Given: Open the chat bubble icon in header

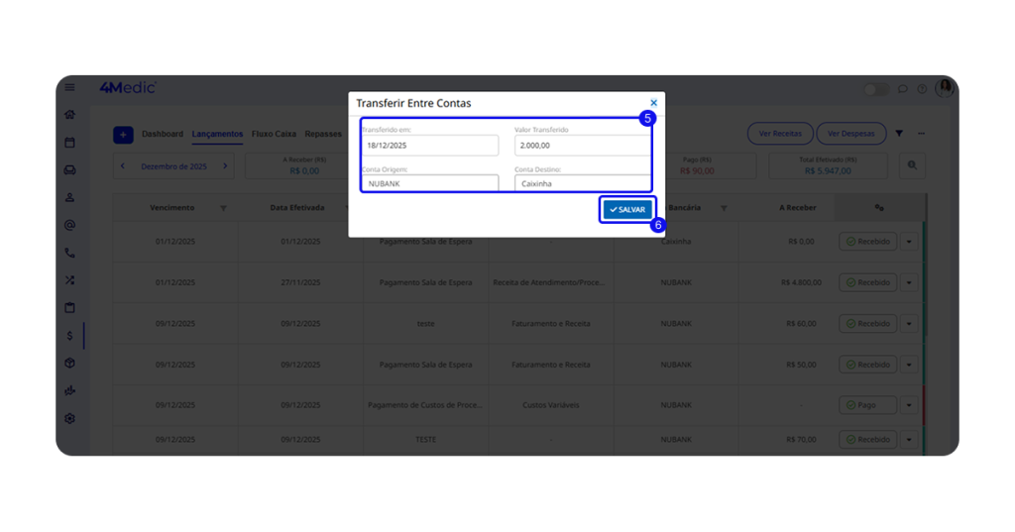Looking at the screenshot, I should coord(903,89).
